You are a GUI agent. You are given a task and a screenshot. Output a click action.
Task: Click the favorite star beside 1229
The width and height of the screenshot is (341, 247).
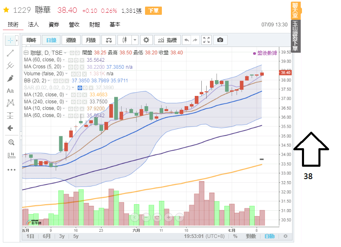[x=6, y=10]
